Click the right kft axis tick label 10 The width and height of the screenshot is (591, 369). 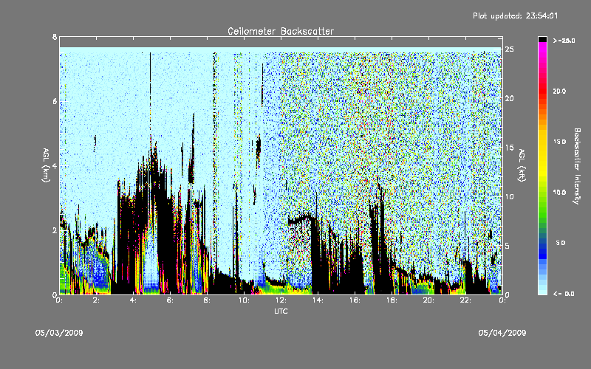click(510, 196)
